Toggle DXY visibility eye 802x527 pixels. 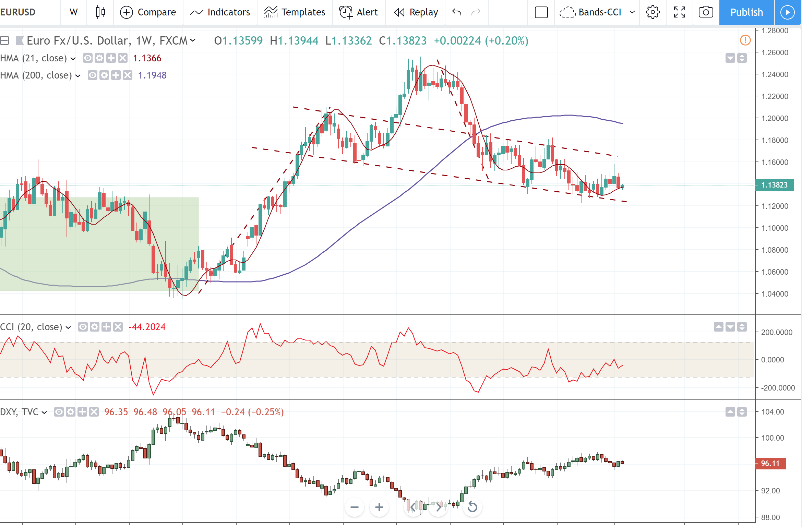point(59,412)
